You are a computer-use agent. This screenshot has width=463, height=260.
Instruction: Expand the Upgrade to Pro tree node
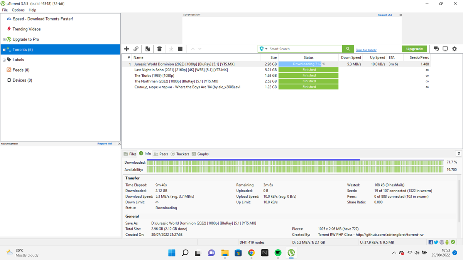pyautogui.click(x=4, y=39)
